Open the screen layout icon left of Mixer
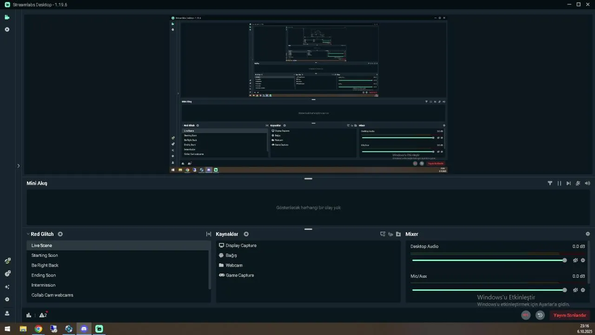The image size is (595, 335). coord(383,234)
